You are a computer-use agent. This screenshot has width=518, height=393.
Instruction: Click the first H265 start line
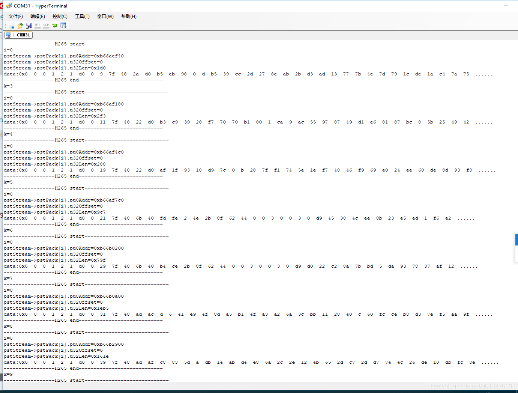[86, 44]
